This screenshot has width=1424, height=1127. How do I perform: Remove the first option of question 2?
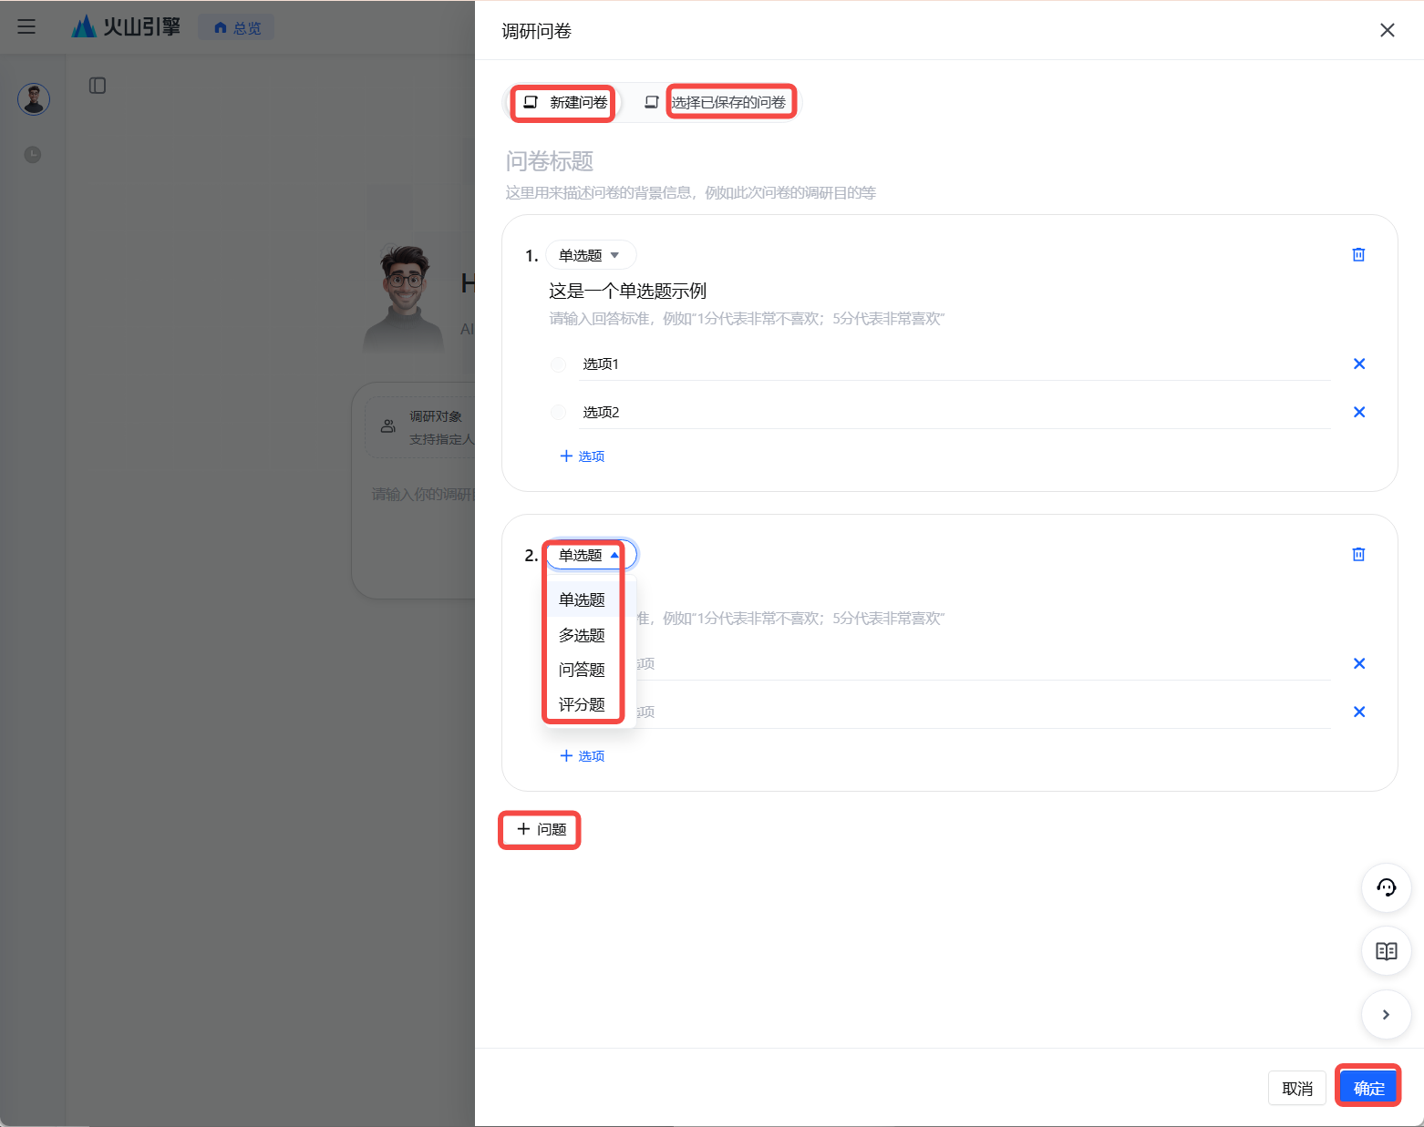[x=1359, y=664]
